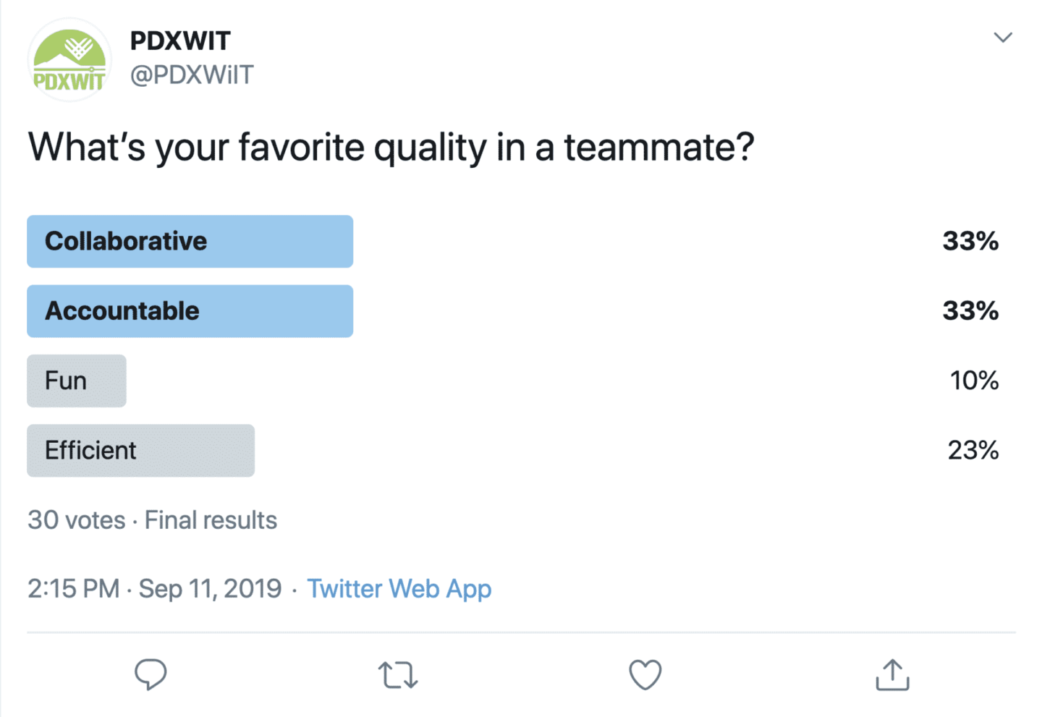Click the 30 votes count text
The width and height of the screenshot is (1042, 717).
(x=76, y=520)
